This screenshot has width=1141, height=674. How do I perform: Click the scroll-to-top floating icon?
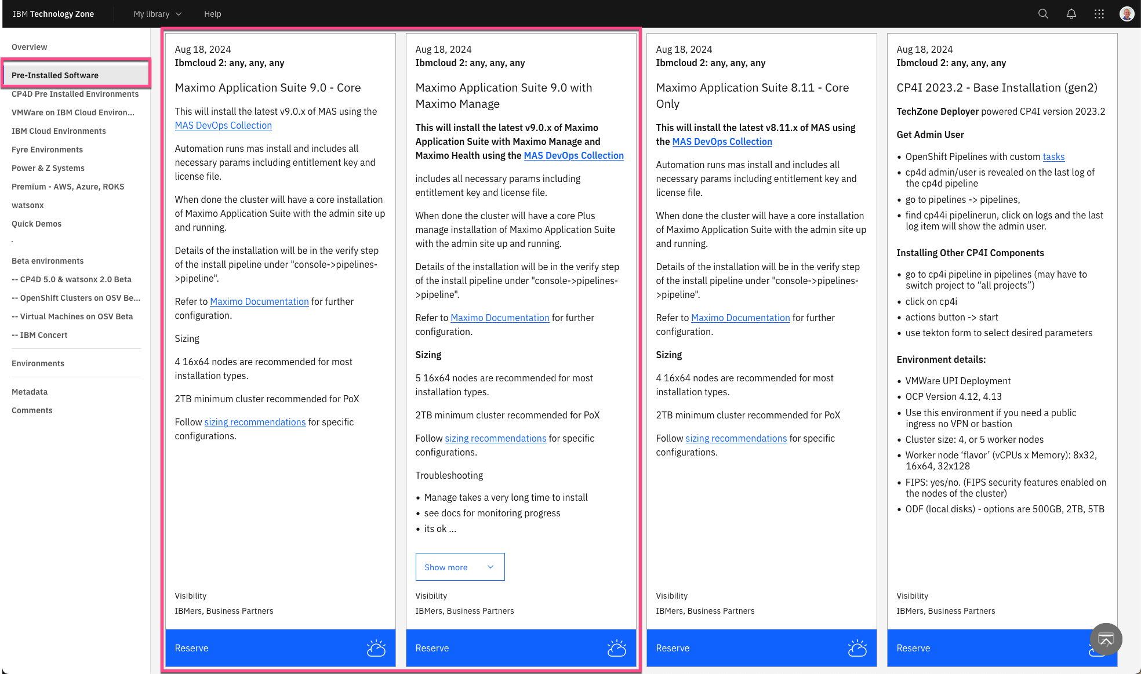pos(1106,639)
